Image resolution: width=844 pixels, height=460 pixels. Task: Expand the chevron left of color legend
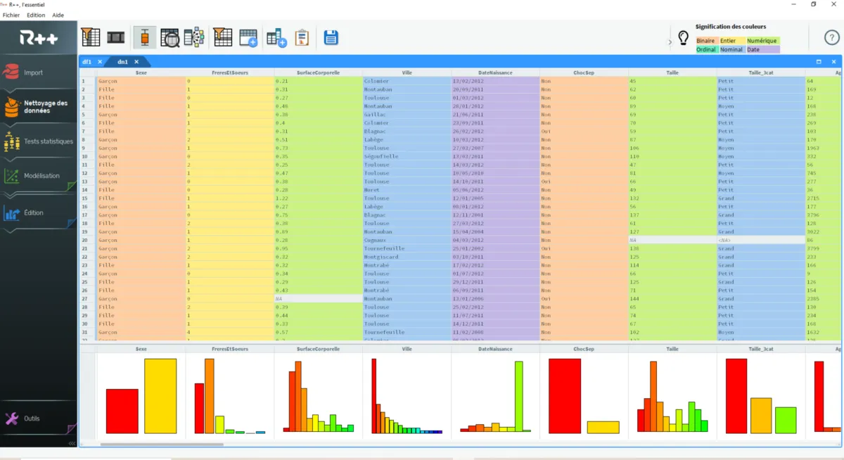click(x=670, y=42)
